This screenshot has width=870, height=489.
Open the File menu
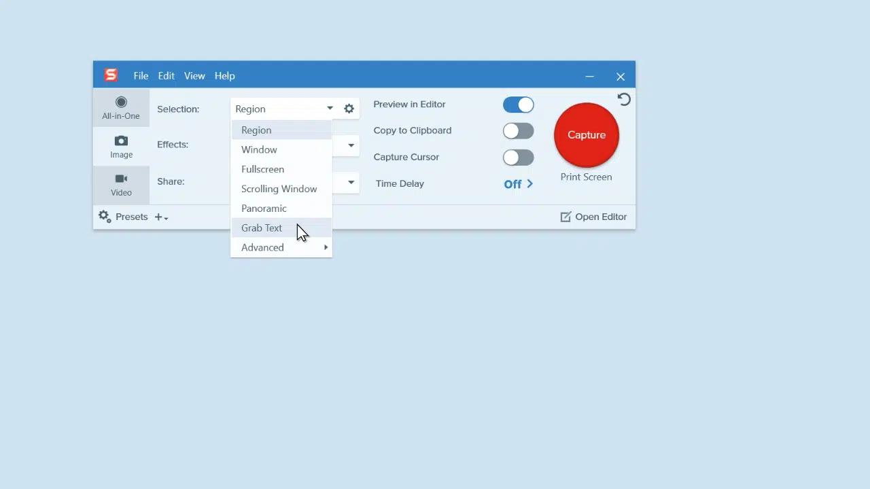click(x=141, y=76)
